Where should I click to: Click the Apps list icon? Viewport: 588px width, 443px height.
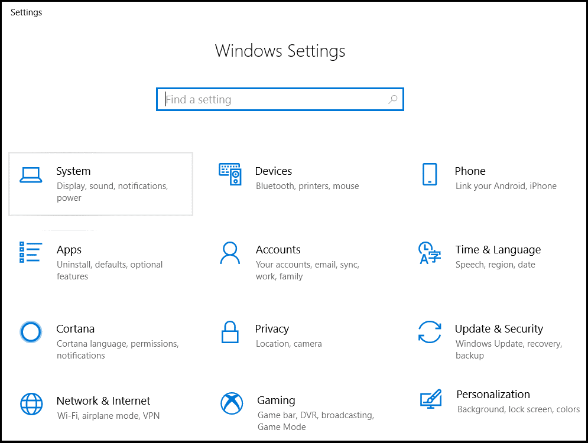pos(30,252)
